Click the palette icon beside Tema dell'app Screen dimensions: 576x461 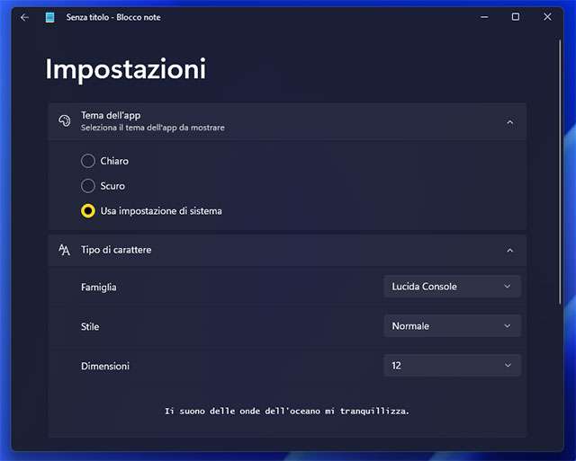pyautogui.click(x=64, y=121)
